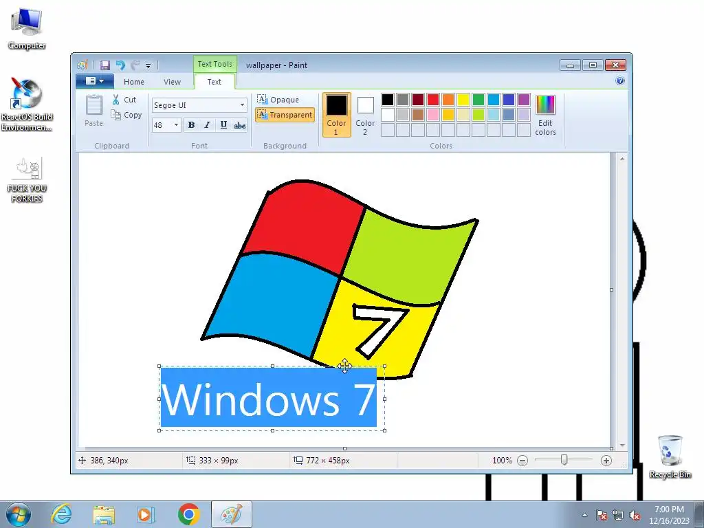Open the Computer desktop icon
Image resolution: width=704 pixels, height=528 pixels.
(27, 29)
